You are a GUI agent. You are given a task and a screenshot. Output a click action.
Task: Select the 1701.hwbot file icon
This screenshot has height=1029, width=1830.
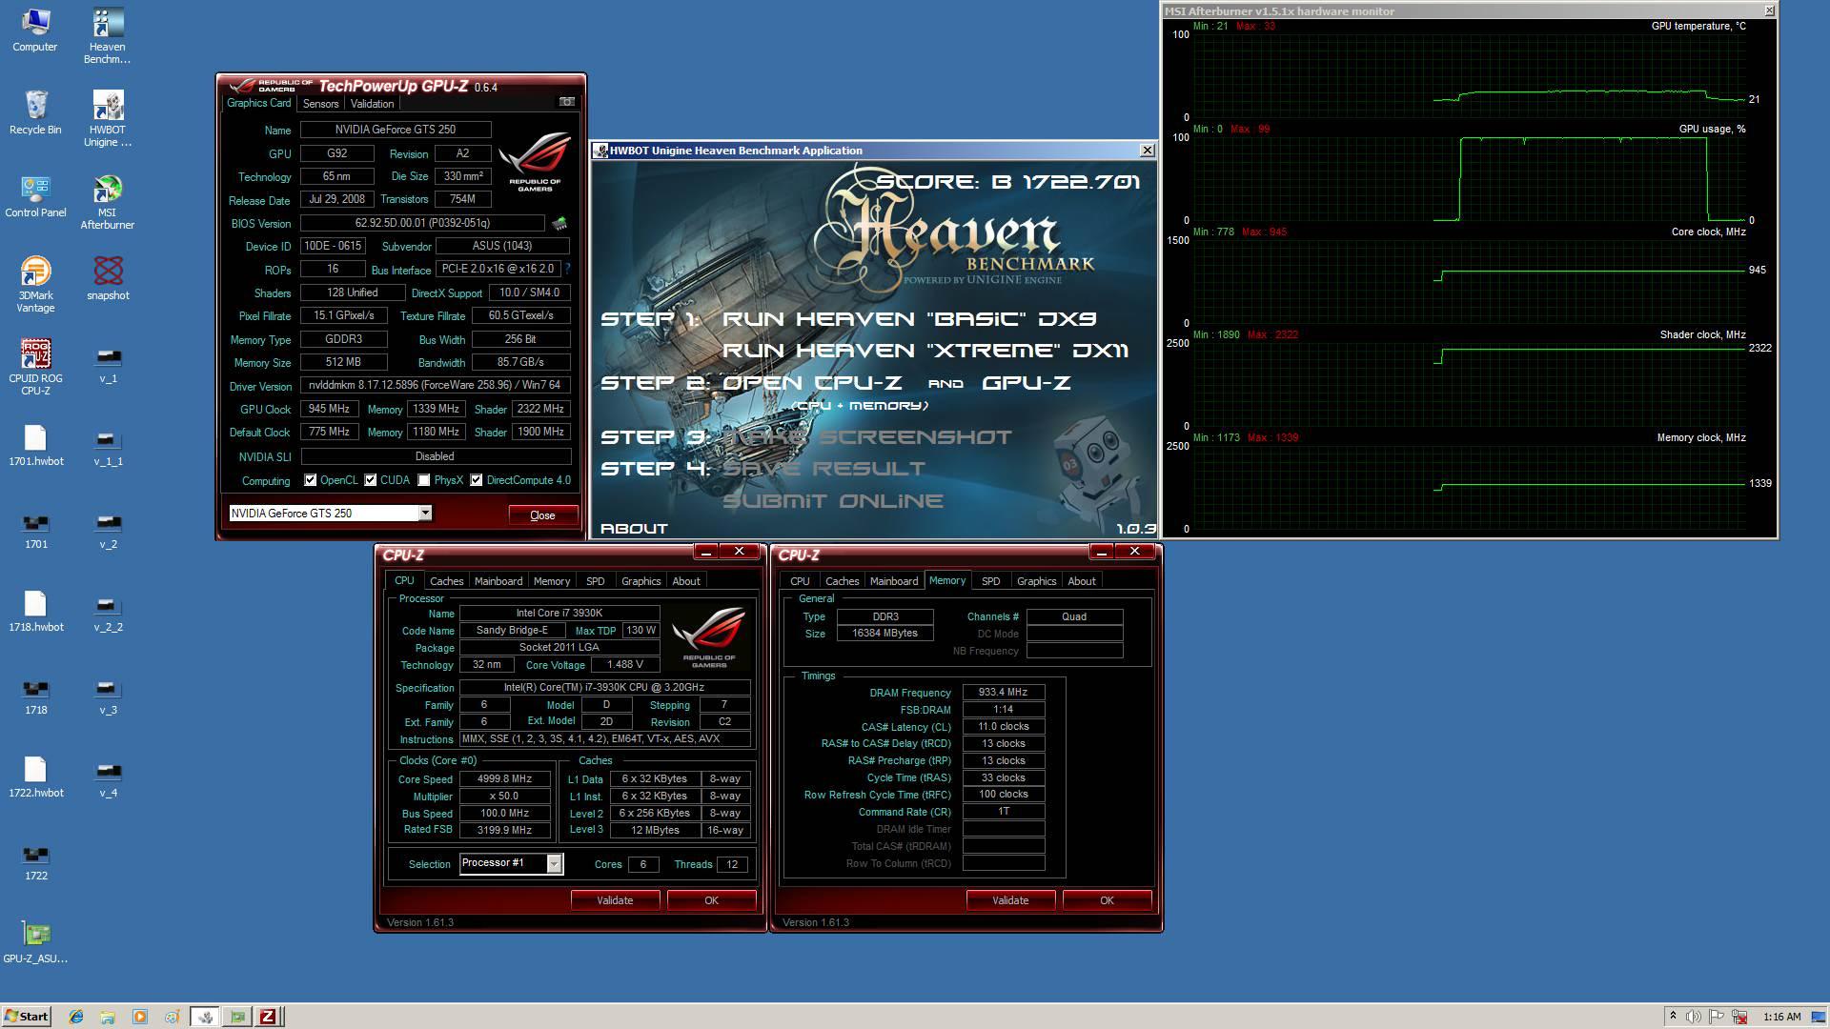[x=35, y=445]
